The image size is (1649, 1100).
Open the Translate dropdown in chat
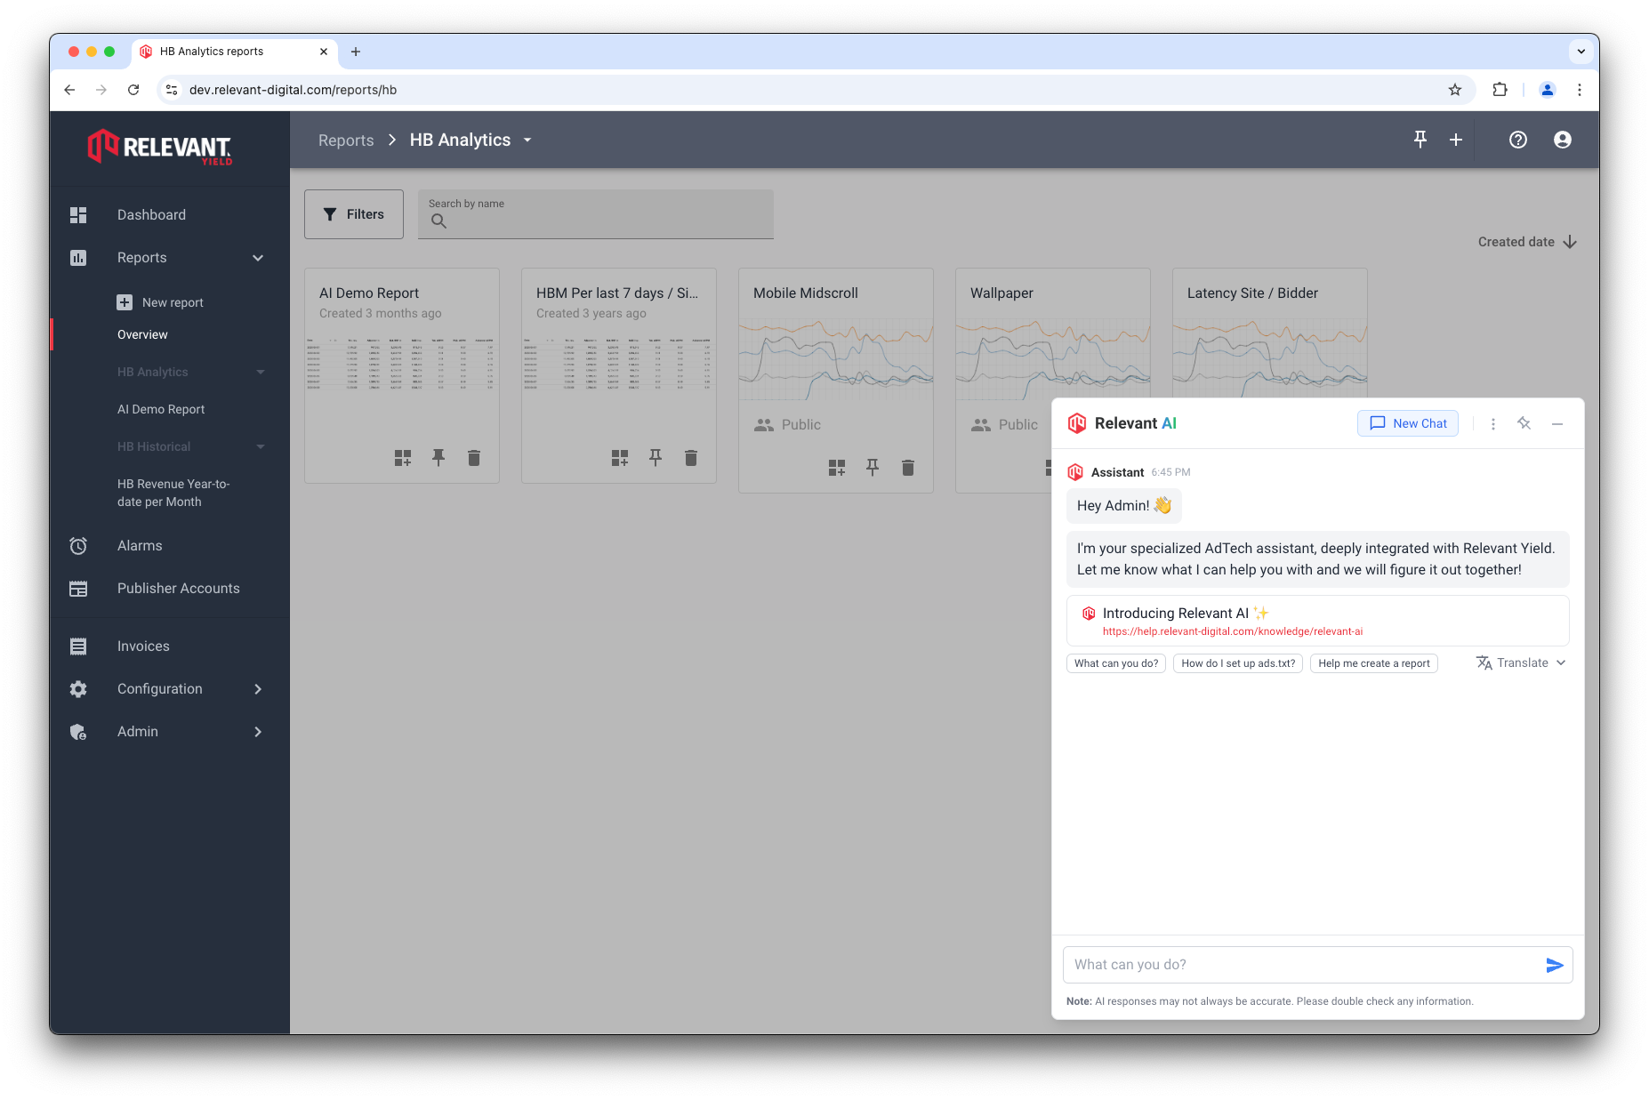[x=1521, y=663]
